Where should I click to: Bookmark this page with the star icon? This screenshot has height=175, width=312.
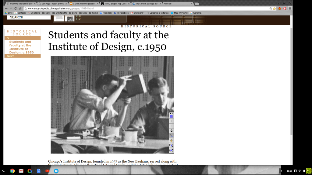[x=275, y=9]
